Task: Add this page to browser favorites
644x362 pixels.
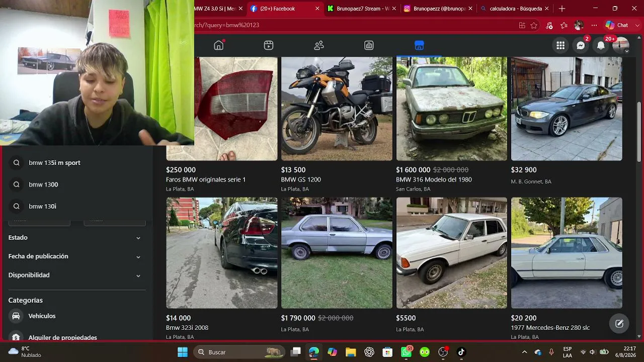Action: tap(534, 25)
